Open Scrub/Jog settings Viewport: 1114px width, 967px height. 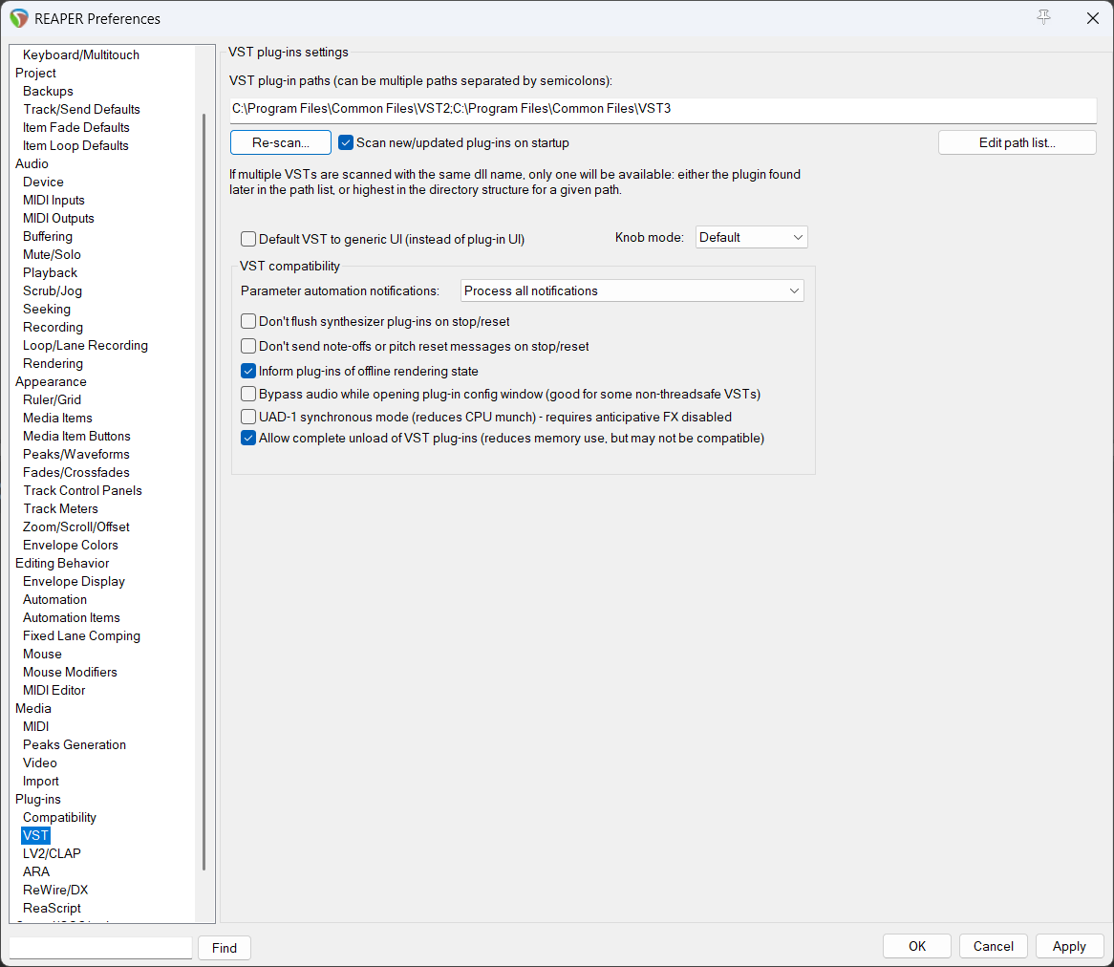click(x=52, y=290)
